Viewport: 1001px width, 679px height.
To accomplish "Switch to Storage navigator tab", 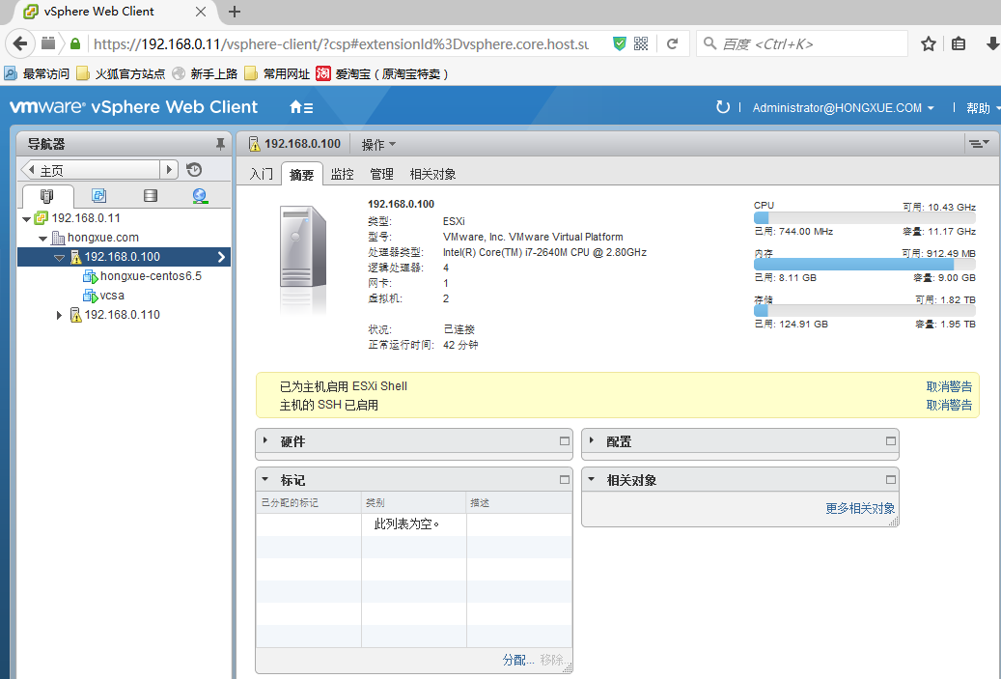I will pos(150,195).
